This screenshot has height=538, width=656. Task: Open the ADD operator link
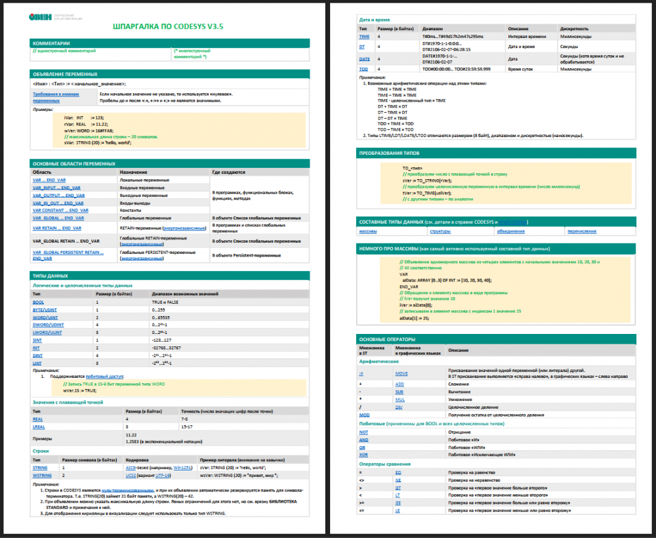pos(400,384)
